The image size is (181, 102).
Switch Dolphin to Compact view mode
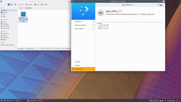click(12, 5)
